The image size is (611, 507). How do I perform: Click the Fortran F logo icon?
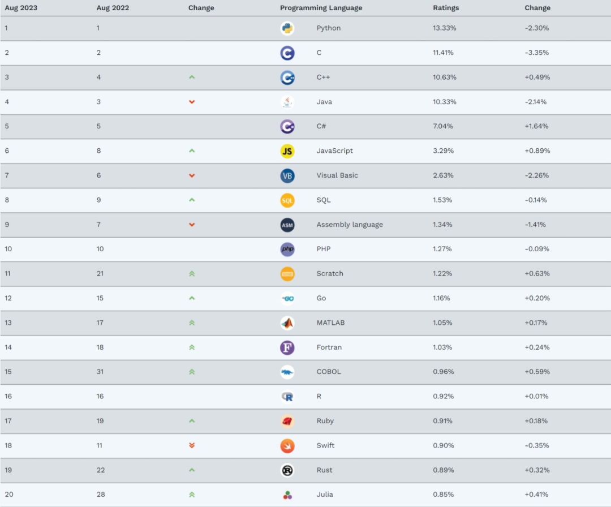[287, 347]
